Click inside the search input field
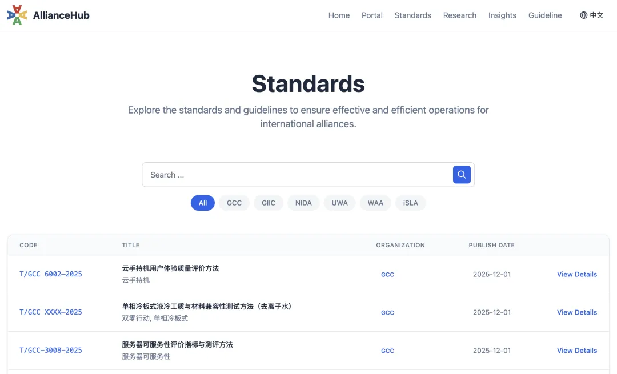The image size is (617, 374). point(286,175)
